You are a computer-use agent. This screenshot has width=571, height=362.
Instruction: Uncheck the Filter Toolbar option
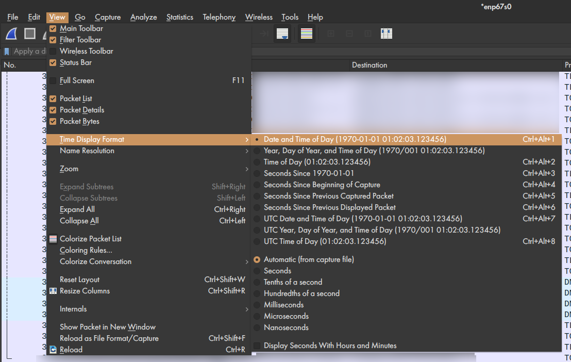[x=53, y=40]
